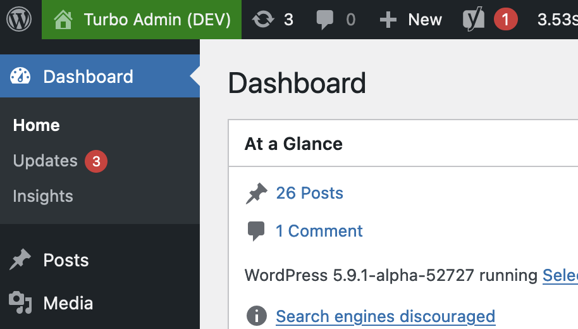
Task: Click the Dashboard gauge icon
Action: coord(20,77)
